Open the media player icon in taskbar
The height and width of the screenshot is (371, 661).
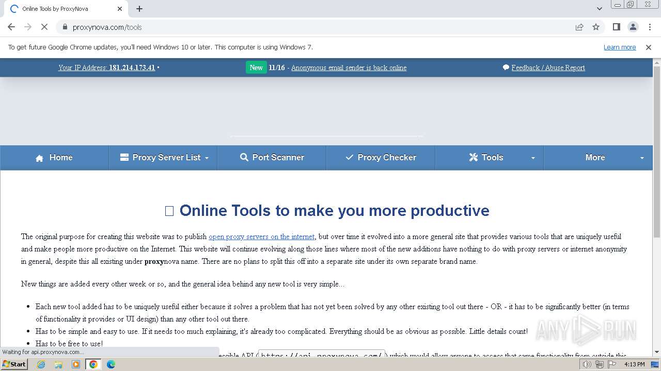tap(76, 364)
